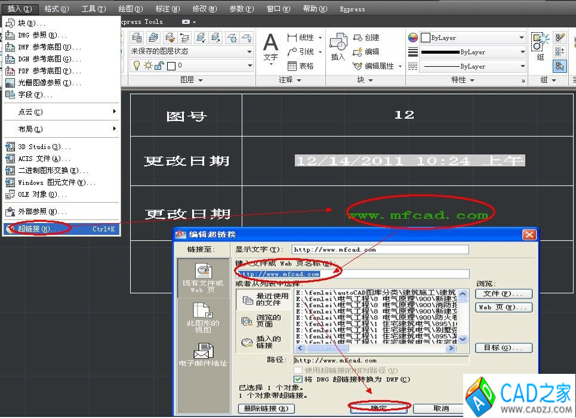Choose 电子邮件地址 link type icon
576x418 pixels.
tap(203, 355)
